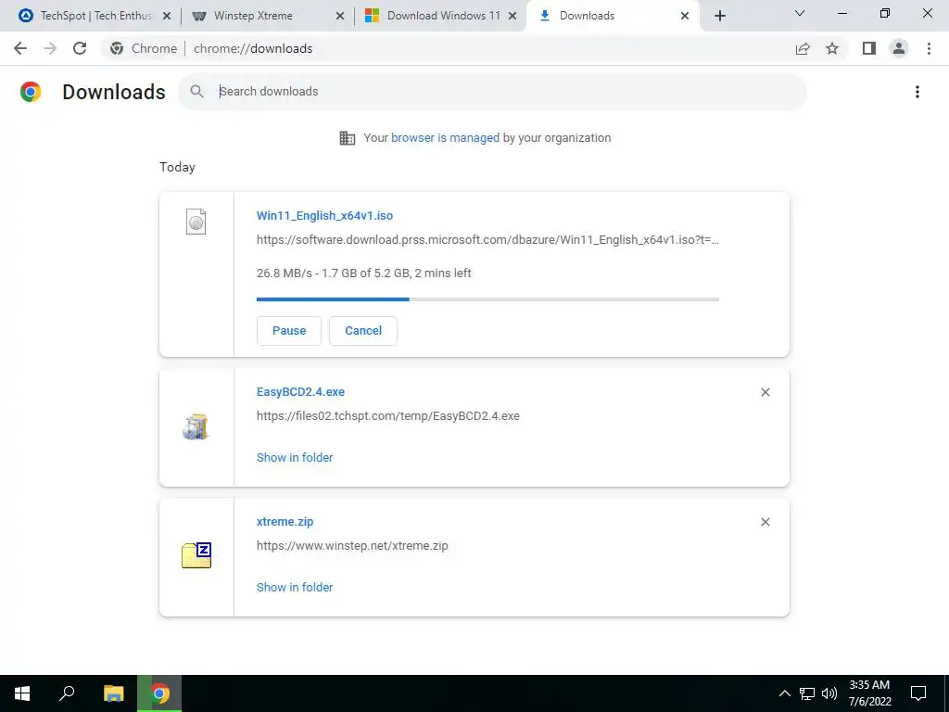Close the Download Windows 11 tab

512,16
